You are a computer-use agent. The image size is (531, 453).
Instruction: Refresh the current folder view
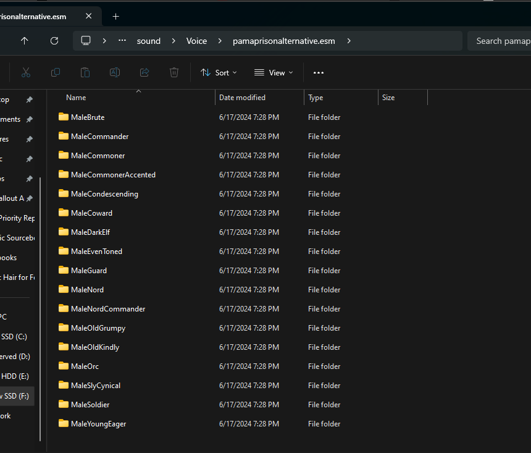pyautogui.click(x=54, y=41)
